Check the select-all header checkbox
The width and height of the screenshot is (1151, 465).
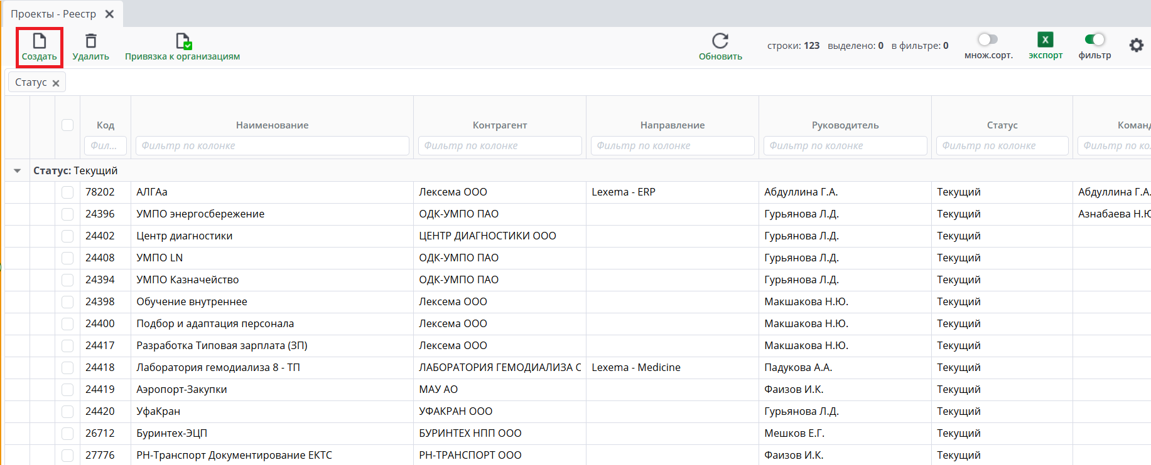(68, 125)
